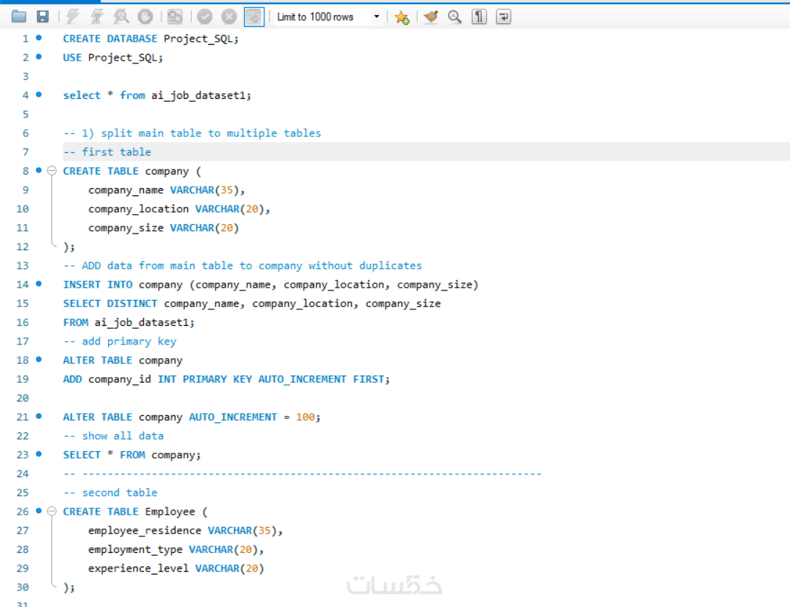This screenshot has width=790, height=607.
Task: Click comment '-- 1) split main table to multiple tables'
Action: click(x=192, y=133)
